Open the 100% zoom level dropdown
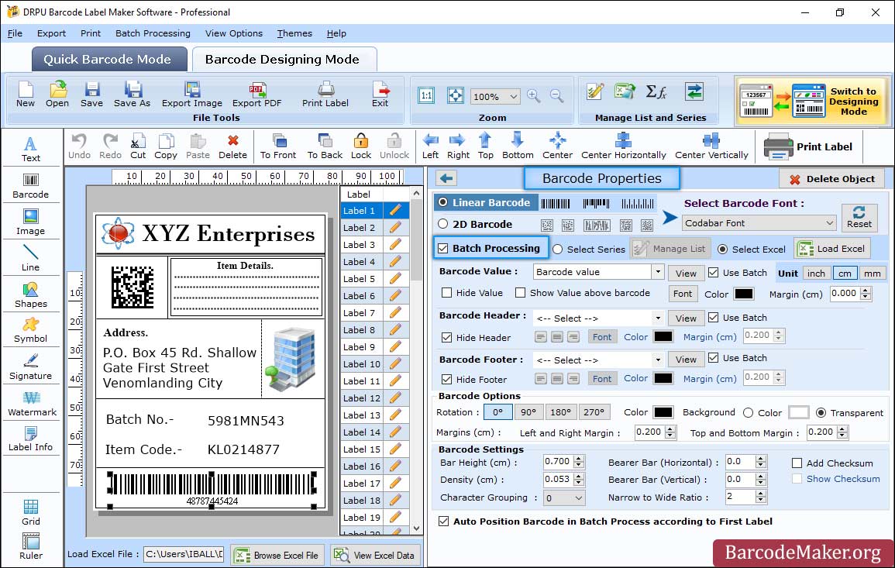The image size is (895, 568). point(495,96)
